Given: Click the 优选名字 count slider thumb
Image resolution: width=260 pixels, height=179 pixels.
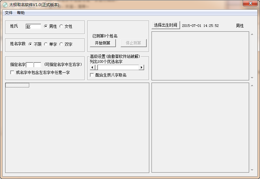Looking at the screenshot, I should click(96, 67).
